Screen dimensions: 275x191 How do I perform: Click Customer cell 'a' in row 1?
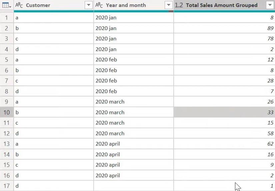coord(54,18)
